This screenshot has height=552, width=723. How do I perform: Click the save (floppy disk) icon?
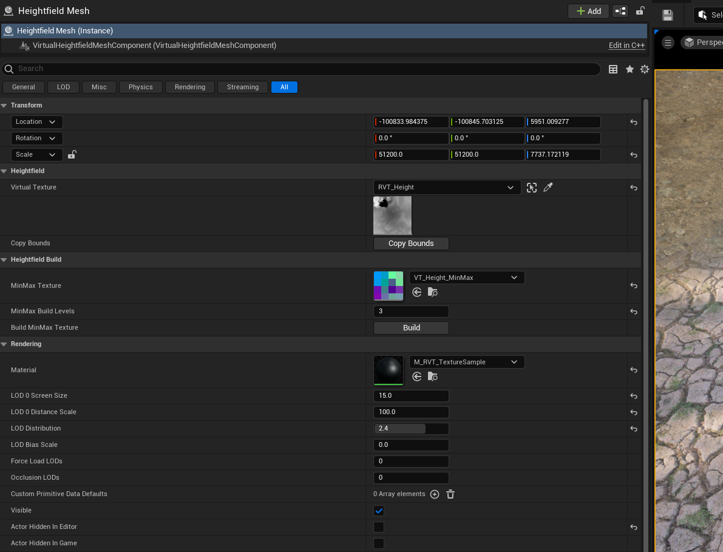[667, 15]
